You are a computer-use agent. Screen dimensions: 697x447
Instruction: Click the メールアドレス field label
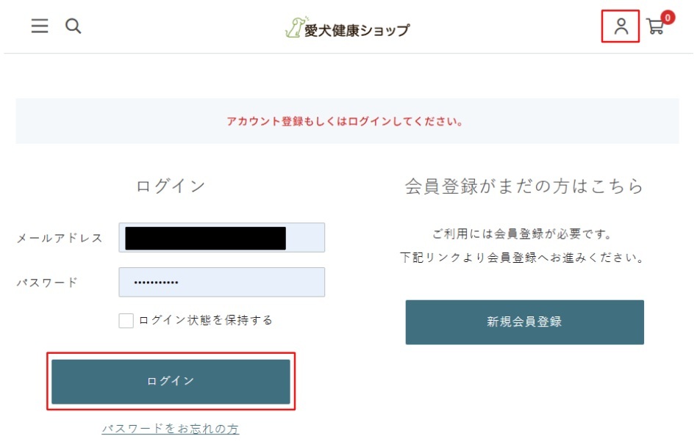60,238
